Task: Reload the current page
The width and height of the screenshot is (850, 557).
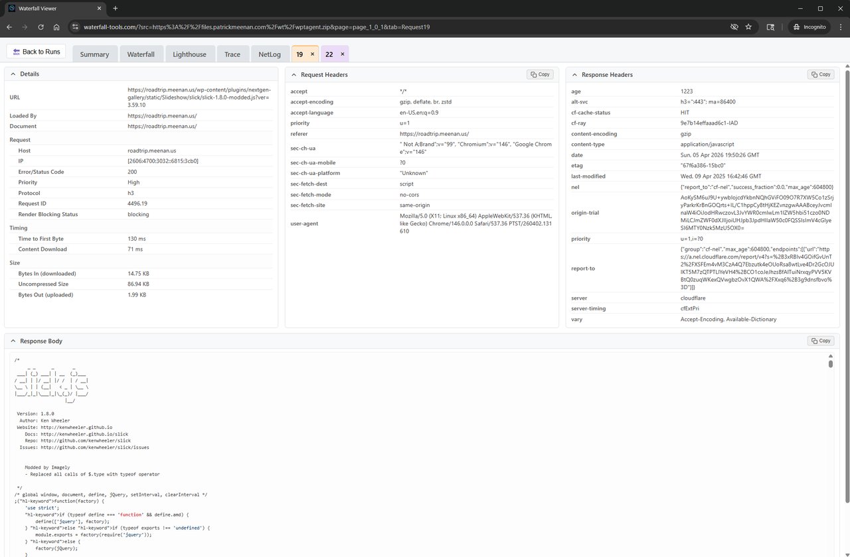Action: point(41,27)
